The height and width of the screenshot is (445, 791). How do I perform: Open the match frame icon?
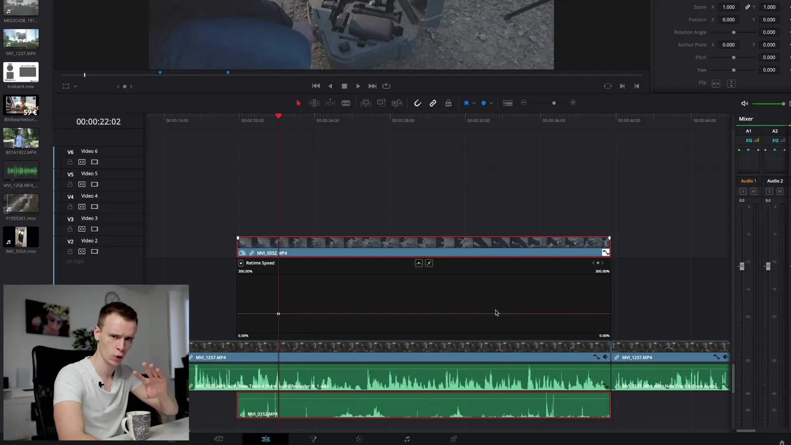(x=608, y=86)
